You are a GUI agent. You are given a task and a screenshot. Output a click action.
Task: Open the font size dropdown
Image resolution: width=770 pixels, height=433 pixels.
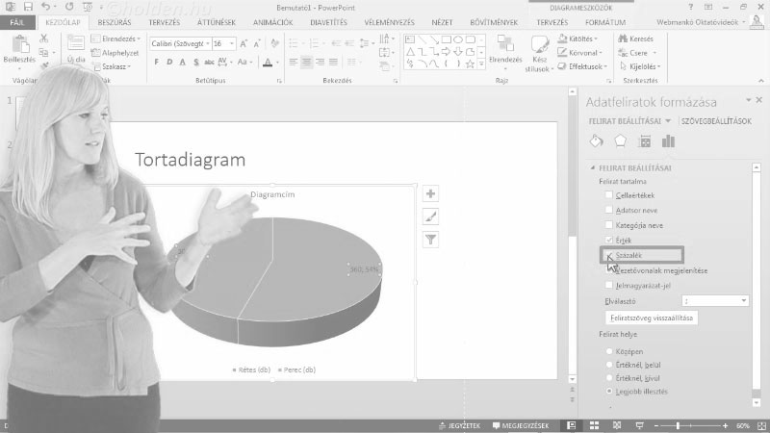231,43
